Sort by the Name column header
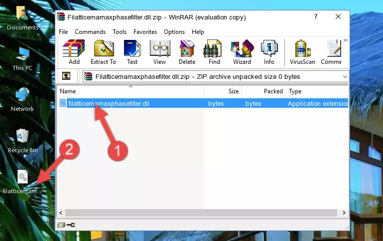Screen dimensions: 383x241 tap(130, 91)
